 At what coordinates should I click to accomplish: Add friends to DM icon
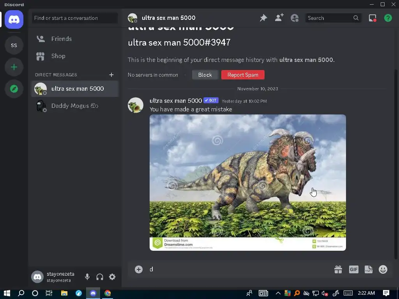279,18
